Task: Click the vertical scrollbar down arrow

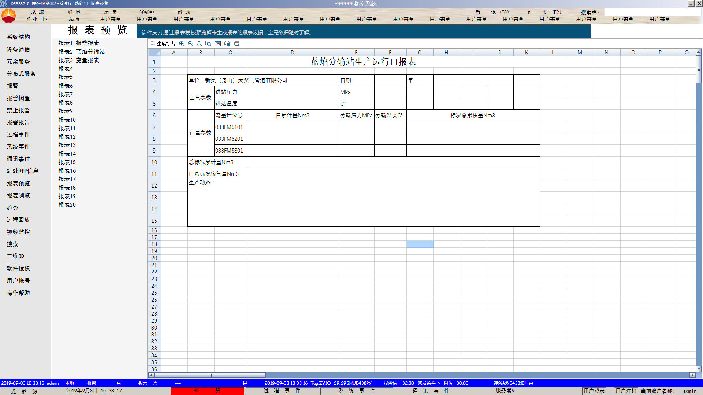Action: coord(699,369)
